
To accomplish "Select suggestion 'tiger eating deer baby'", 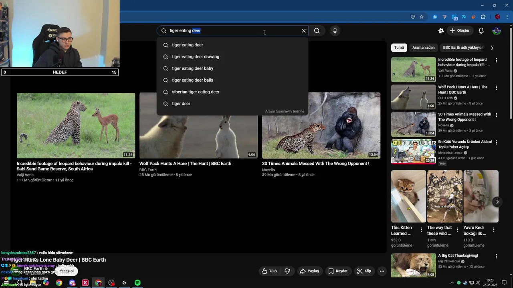I will [x=232, y=68].
